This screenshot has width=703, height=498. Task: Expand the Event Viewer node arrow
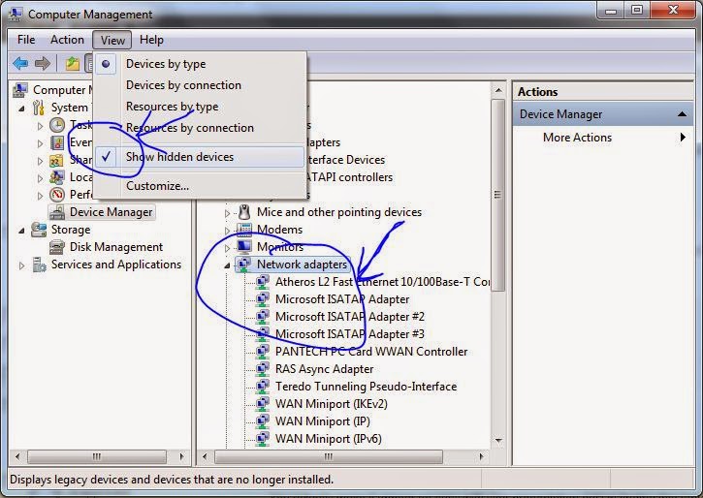pyautogui.click(x=41, y=143)
